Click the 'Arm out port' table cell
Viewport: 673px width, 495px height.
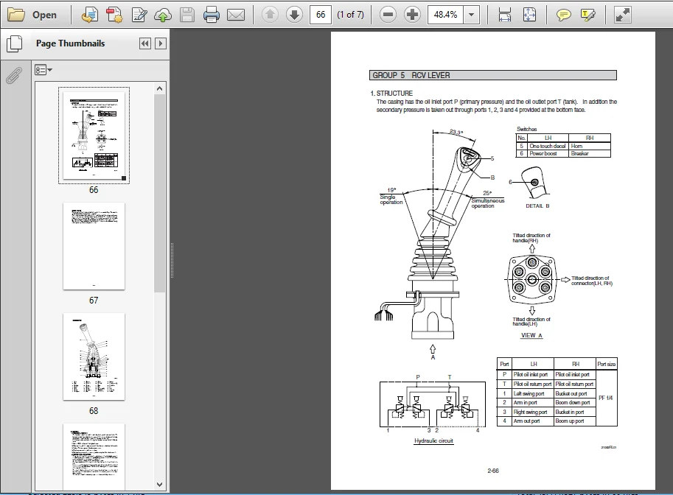[532, 421]
